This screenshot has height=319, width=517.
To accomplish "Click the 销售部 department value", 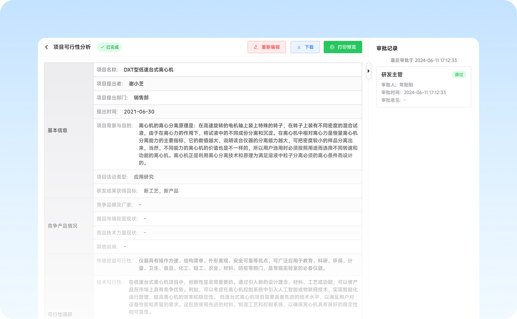I will pyautogui.click(x=141, y=98).
